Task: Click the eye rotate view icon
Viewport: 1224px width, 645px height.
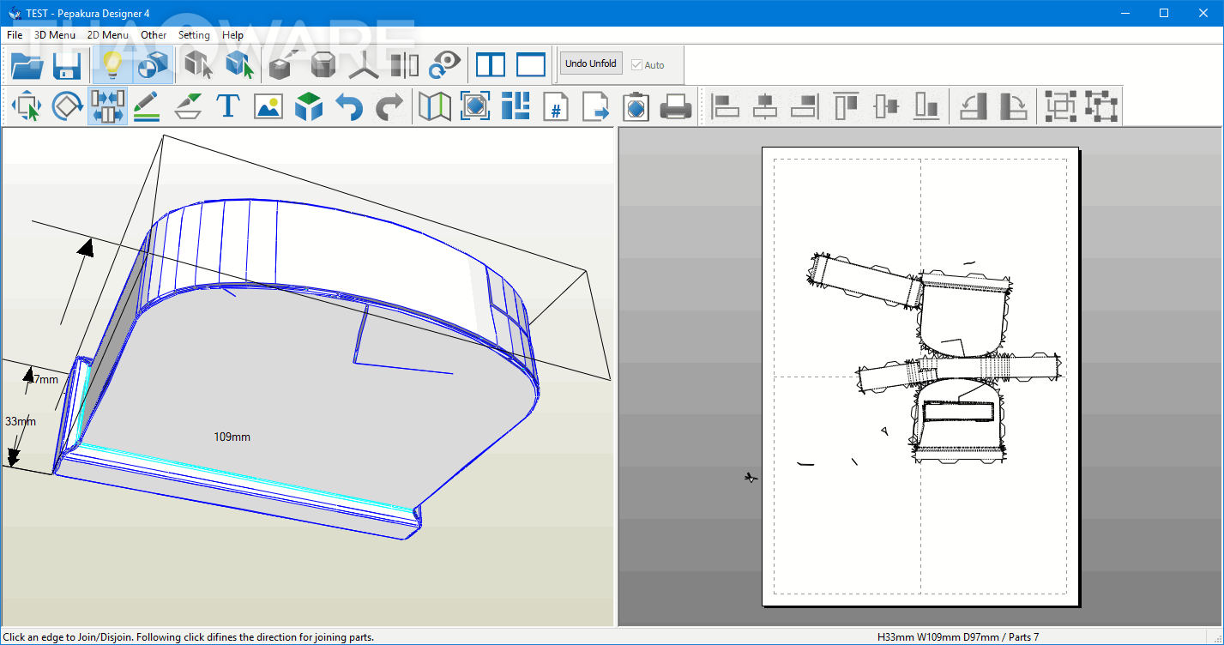Action: tap(445, 65)
